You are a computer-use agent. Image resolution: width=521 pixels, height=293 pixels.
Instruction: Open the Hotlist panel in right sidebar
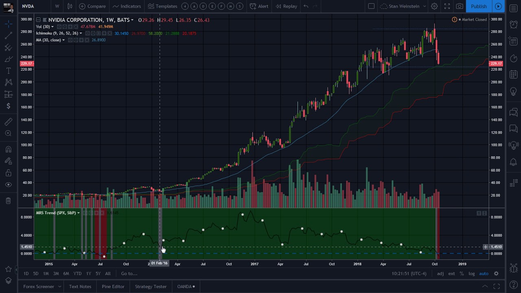coord(514,58)
